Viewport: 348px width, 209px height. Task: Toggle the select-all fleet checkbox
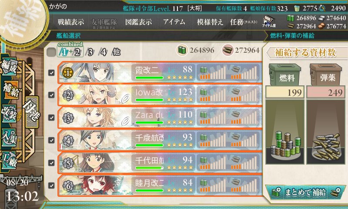(x=51, y=52)
